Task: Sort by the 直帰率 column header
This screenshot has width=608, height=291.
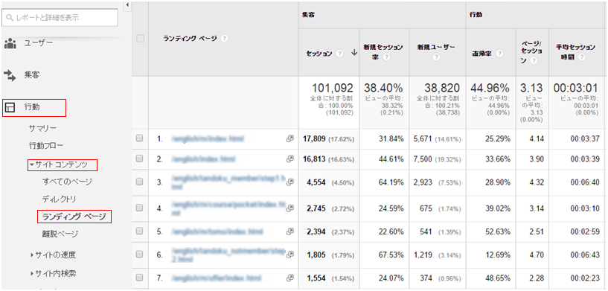Action: (x=482, y=54)
